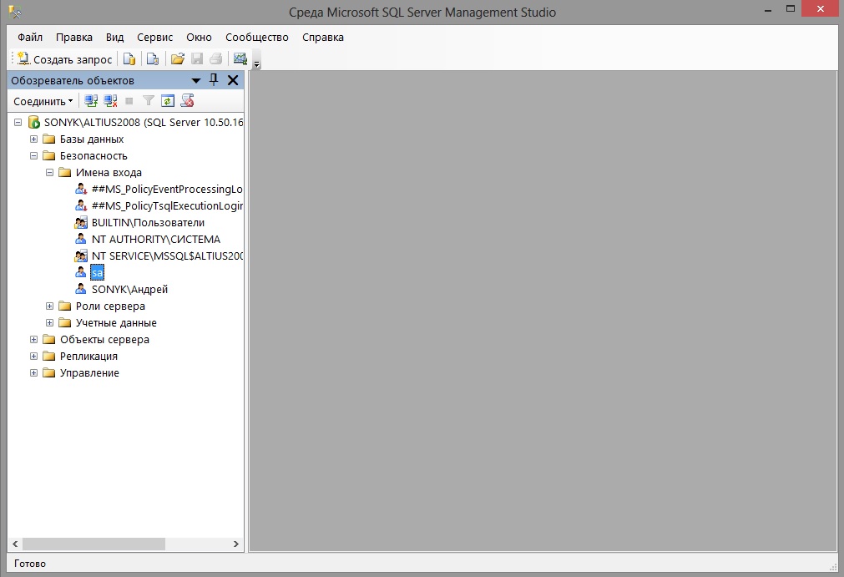The height and width of the screenshot is (577, 844).
Task: Select the Репликация tree label
Action: pos(88,356)
